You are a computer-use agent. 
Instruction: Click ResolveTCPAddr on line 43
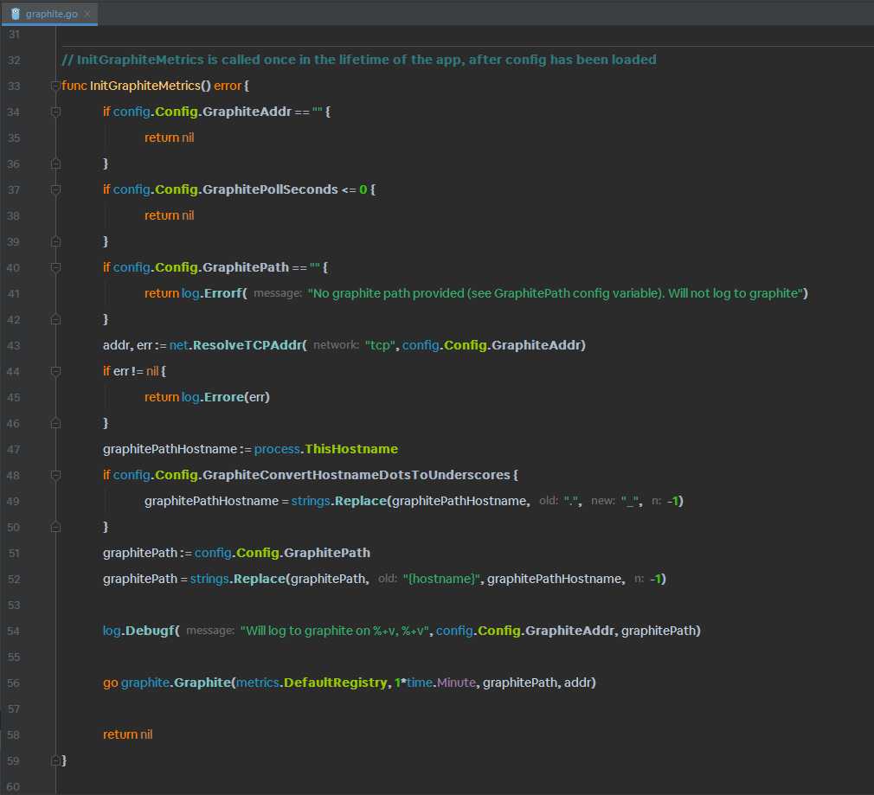[x=247, y=345]
